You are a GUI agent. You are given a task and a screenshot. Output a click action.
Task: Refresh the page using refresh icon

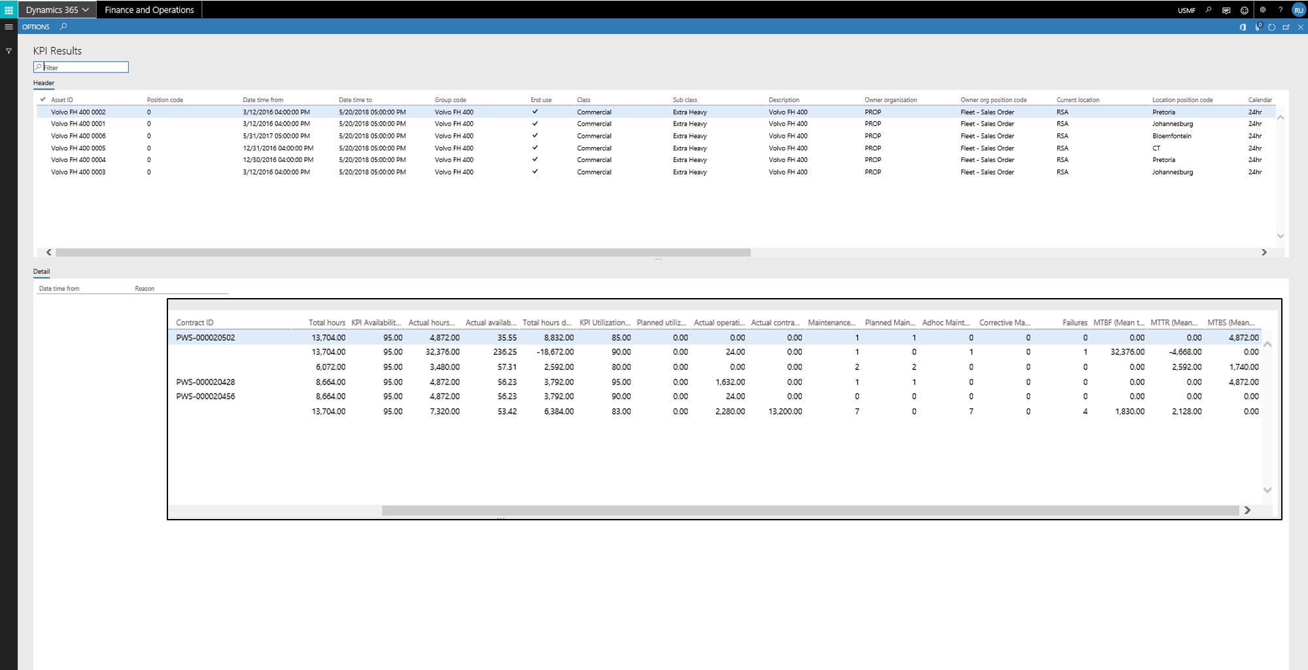coord(1272,27)
